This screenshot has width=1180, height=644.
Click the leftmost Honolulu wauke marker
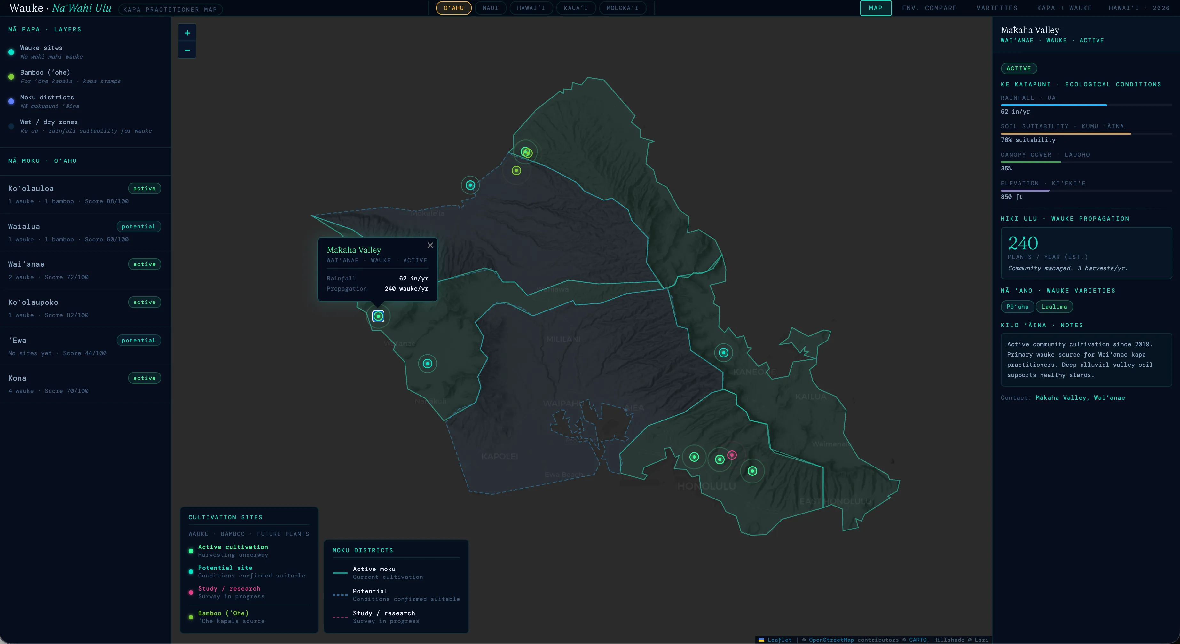pos(694,457)
